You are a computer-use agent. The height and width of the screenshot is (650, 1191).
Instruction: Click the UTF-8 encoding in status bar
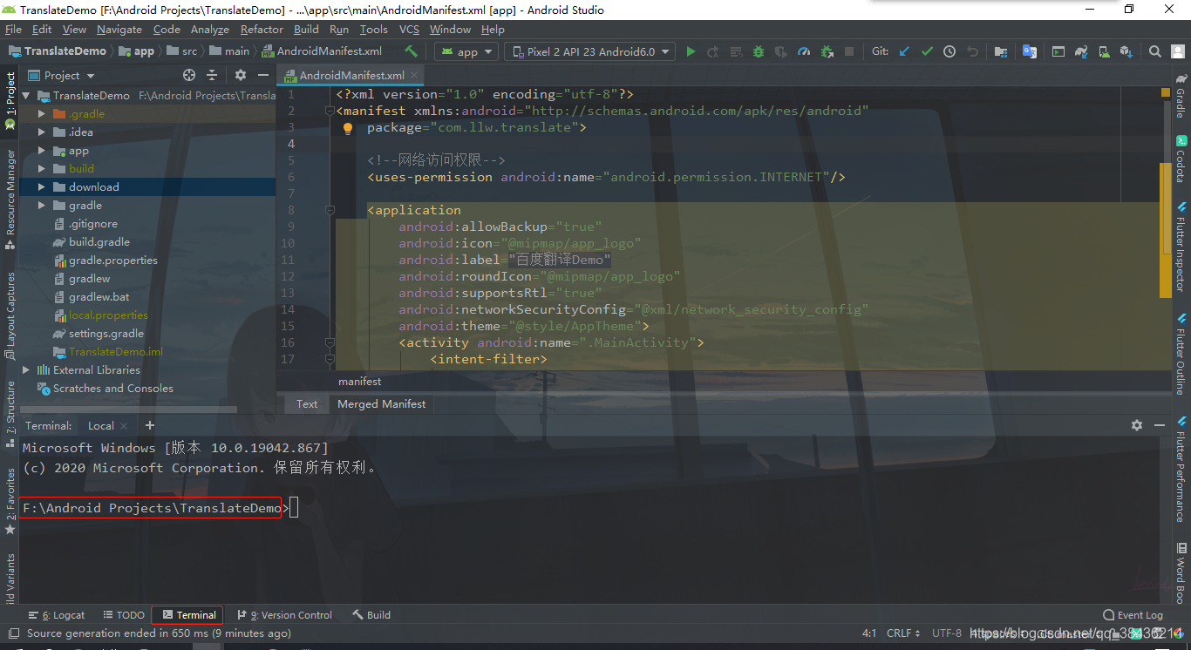pyautogui.click(x=946, y=633)
